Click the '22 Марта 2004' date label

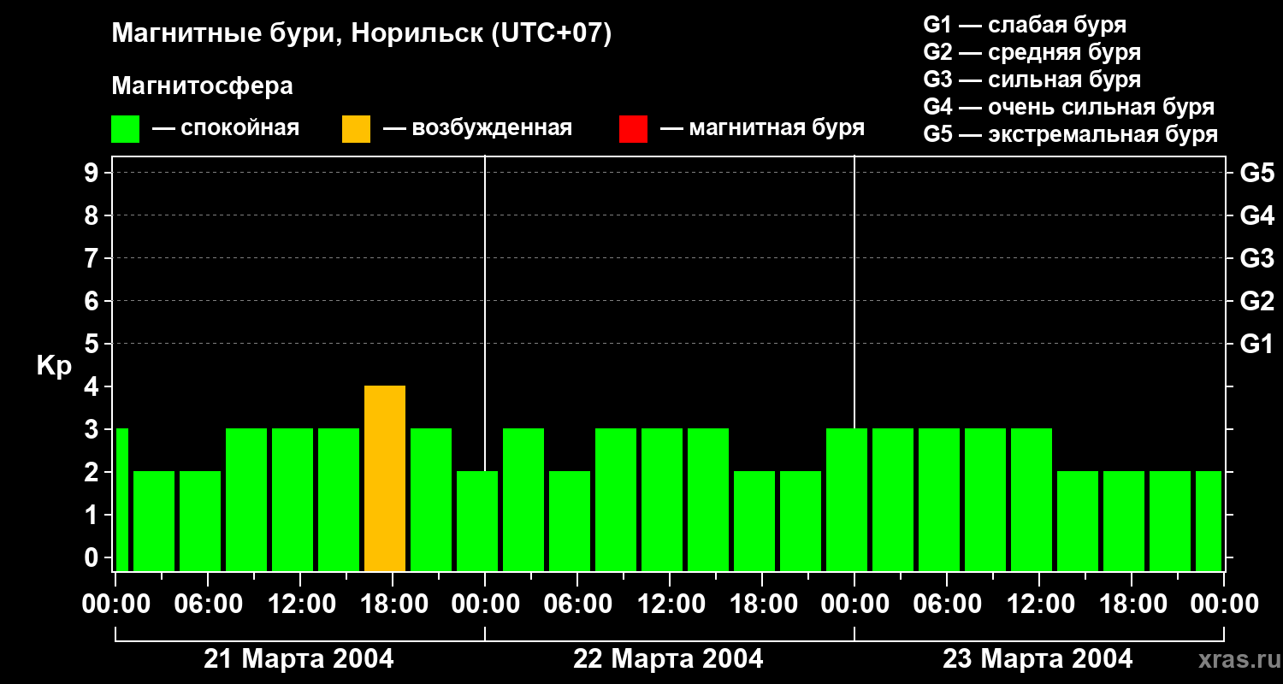pos(668,659)
